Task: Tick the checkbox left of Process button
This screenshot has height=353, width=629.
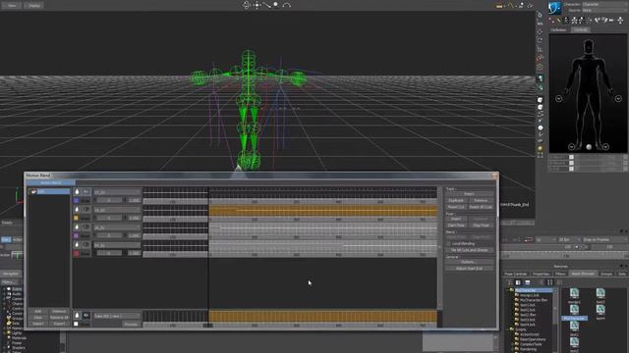Action: (x=76, y=324)
